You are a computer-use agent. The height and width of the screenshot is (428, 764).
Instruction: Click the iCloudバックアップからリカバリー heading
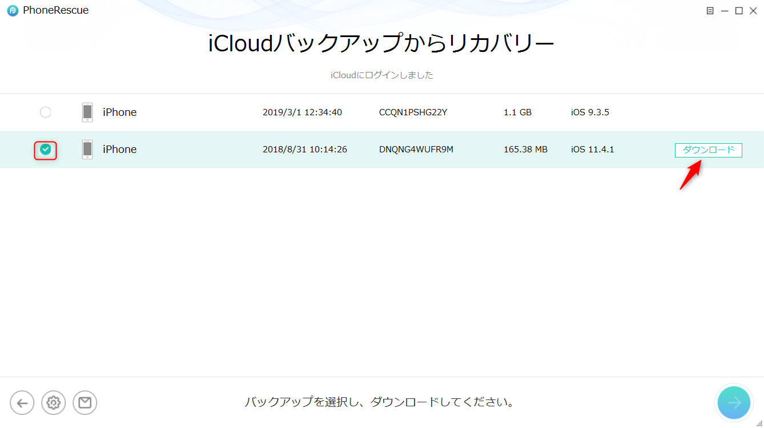coord(381,44)
